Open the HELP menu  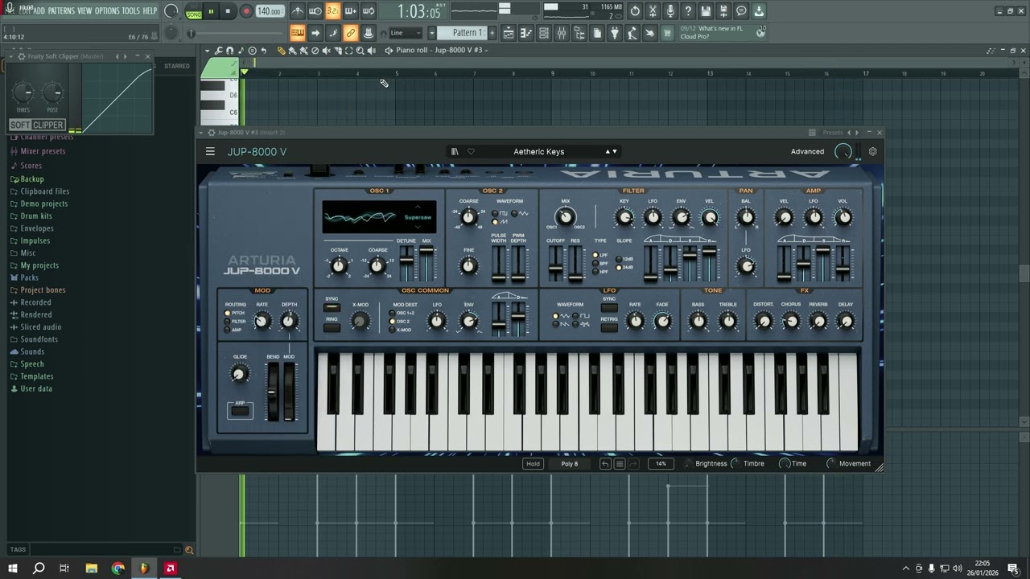coord(150,11)
